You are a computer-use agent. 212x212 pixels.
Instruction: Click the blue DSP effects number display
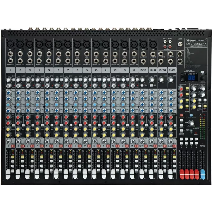coord(192,78)
